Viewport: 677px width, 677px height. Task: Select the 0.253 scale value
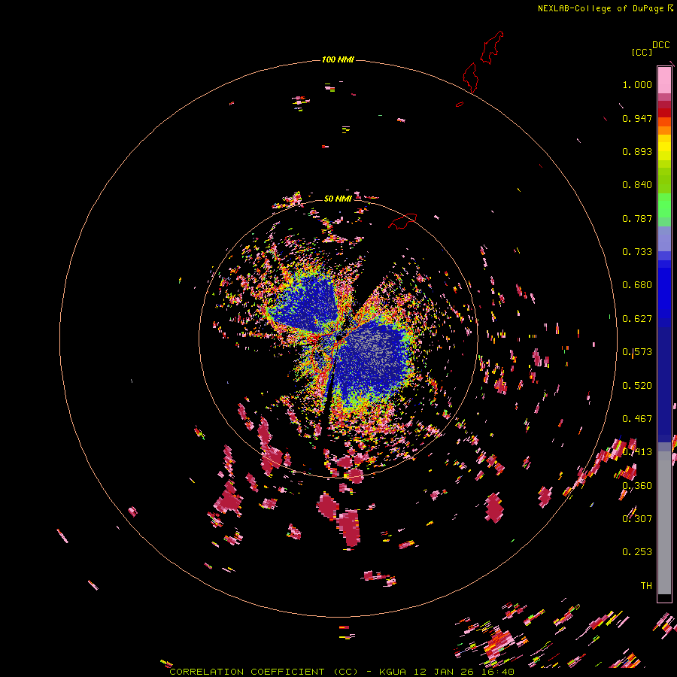[637, 552]
